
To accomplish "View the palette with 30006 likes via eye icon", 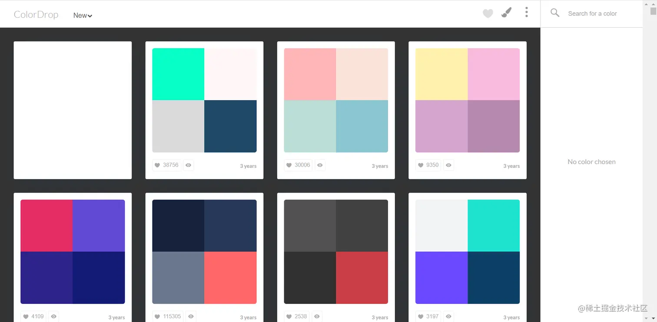I will [320, 165].
